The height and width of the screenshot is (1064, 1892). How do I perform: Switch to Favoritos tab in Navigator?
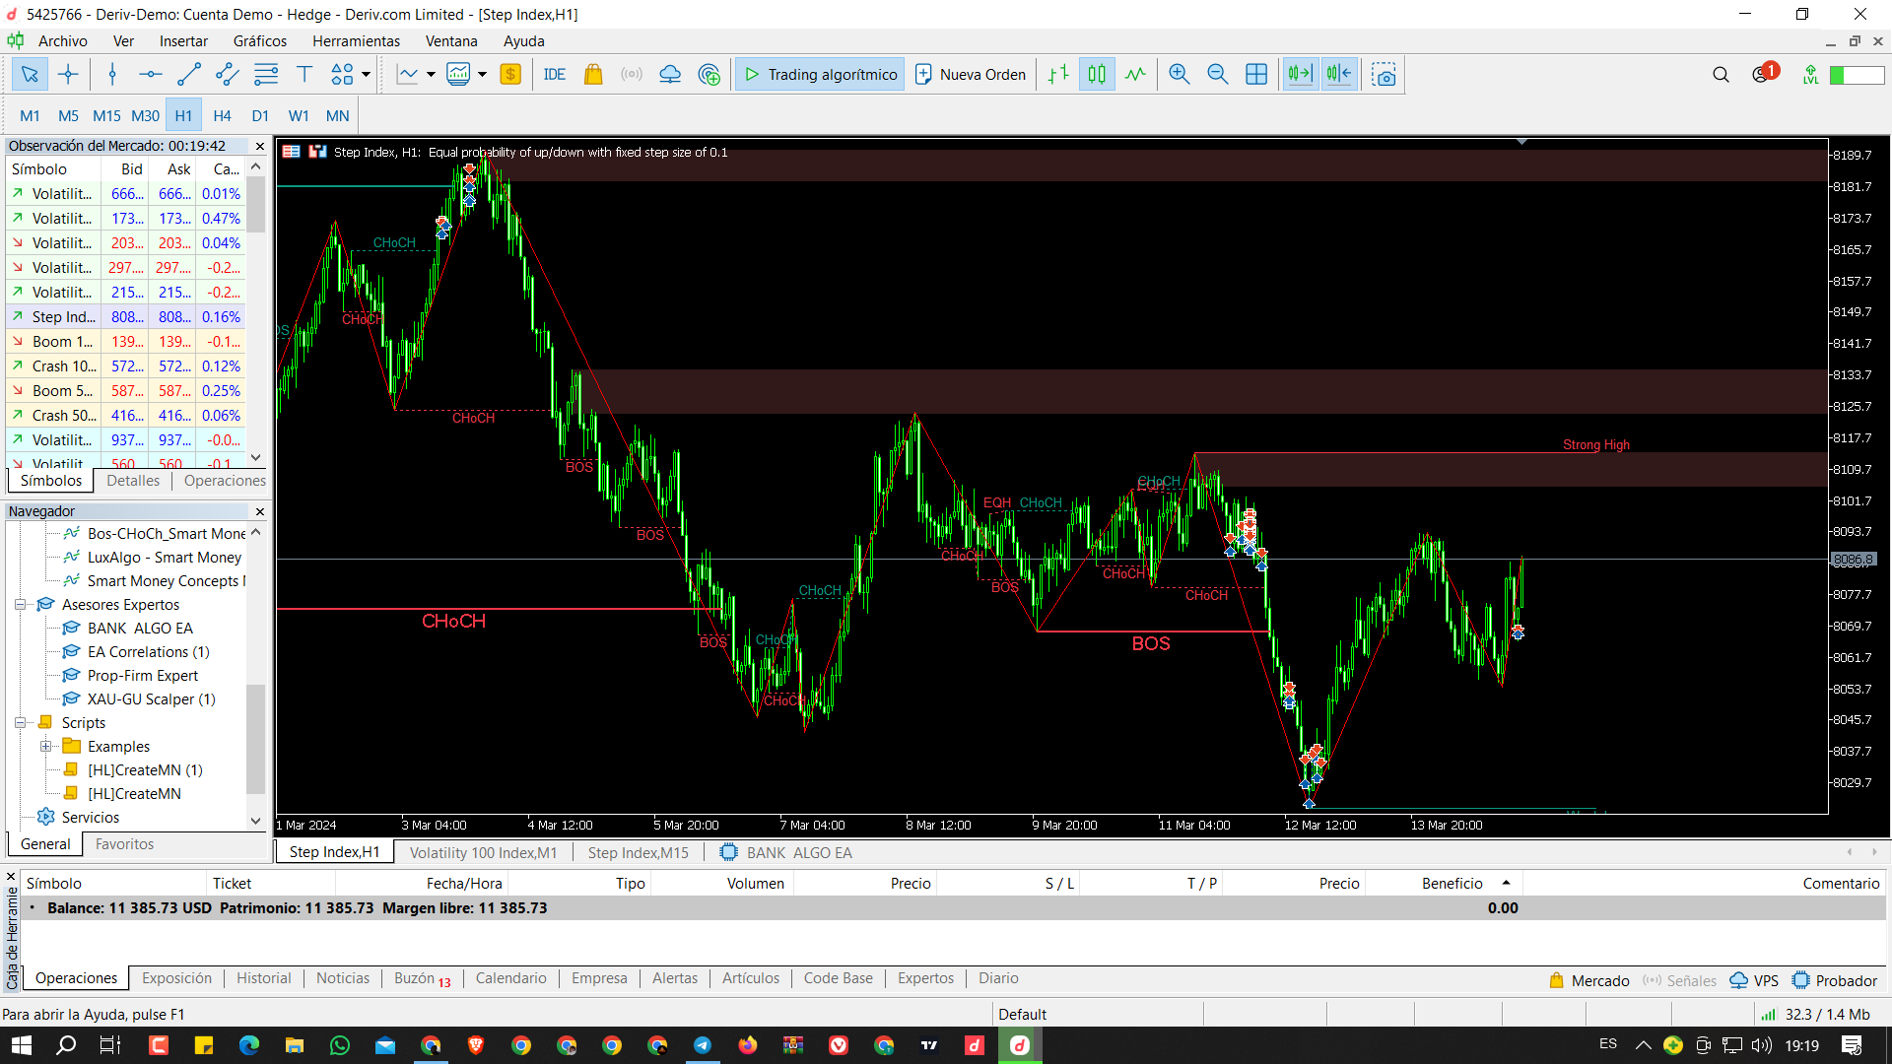pyautogui.click(x=124, y=844)
